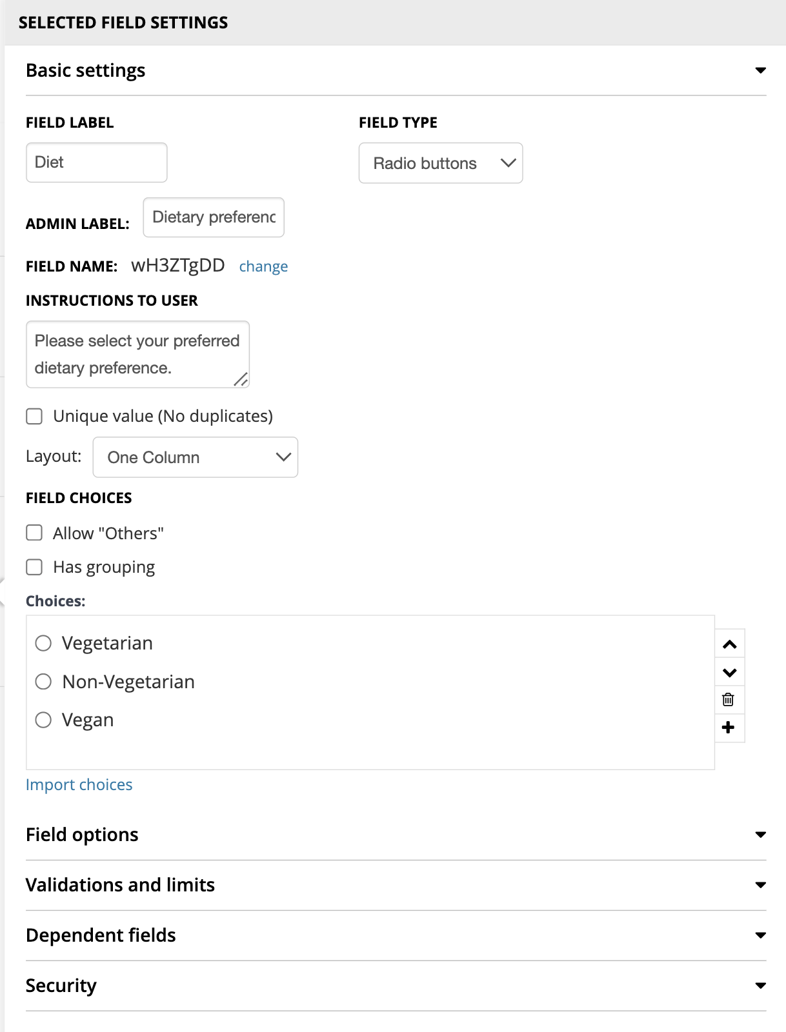
Task: Expand the Security section
Action: coord(761,986)
